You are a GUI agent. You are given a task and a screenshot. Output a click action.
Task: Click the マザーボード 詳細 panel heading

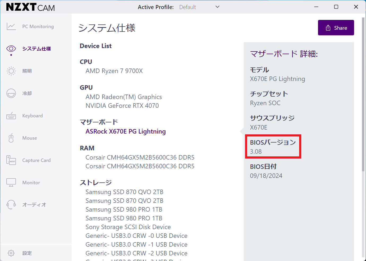pos(284,54)
